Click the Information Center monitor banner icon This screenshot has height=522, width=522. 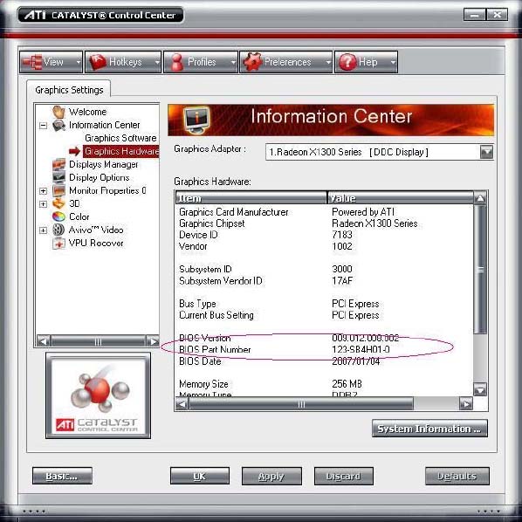[x=196, y=120]
